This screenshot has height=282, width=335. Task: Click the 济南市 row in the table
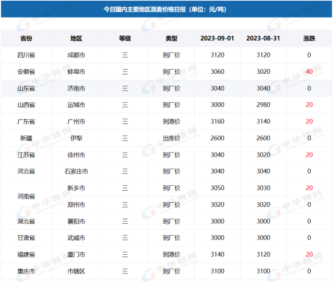[x=166, y=88]
